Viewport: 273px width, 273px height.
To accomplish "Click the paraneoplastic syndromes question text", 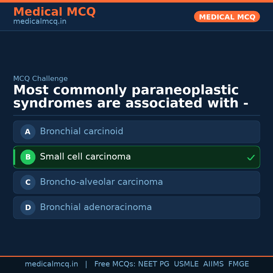I will [130, 97].
